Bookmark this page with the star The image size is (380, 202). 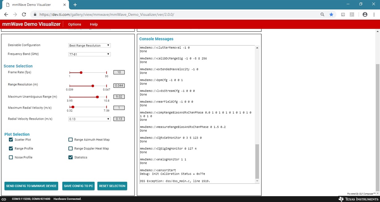click(x=331, y=14)
